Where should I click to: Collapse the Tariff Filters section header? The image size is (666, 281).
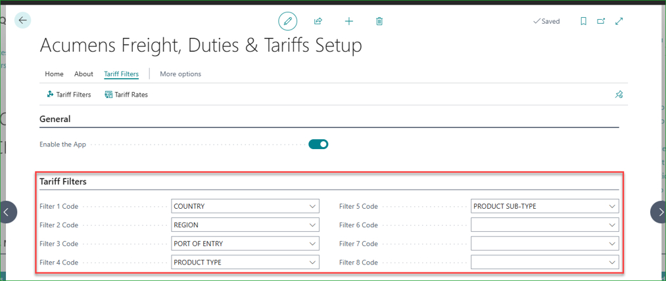coord(63,182)
